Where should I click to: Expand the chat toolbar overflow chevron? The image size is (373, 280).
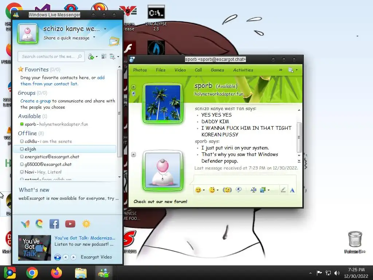coord(281,70)
